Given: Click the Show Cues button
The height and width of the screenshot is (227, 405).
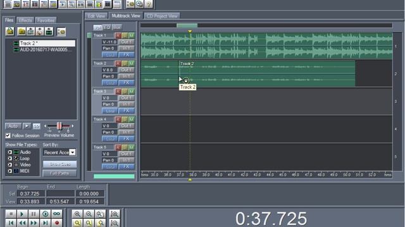Looking at the screenshot, I should tap(59, 164).
